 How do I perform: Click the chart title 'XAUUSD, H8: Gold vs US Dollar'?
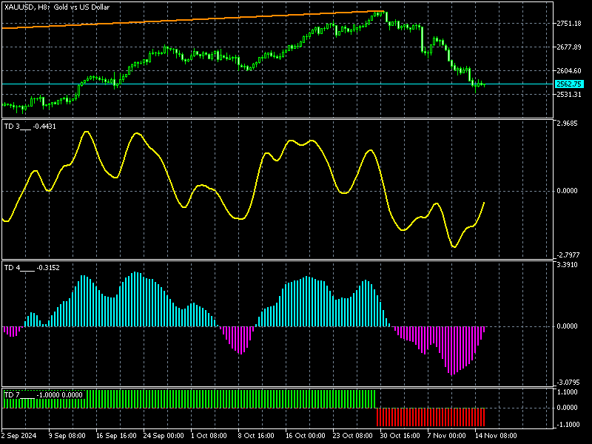(x=57, y=7)
